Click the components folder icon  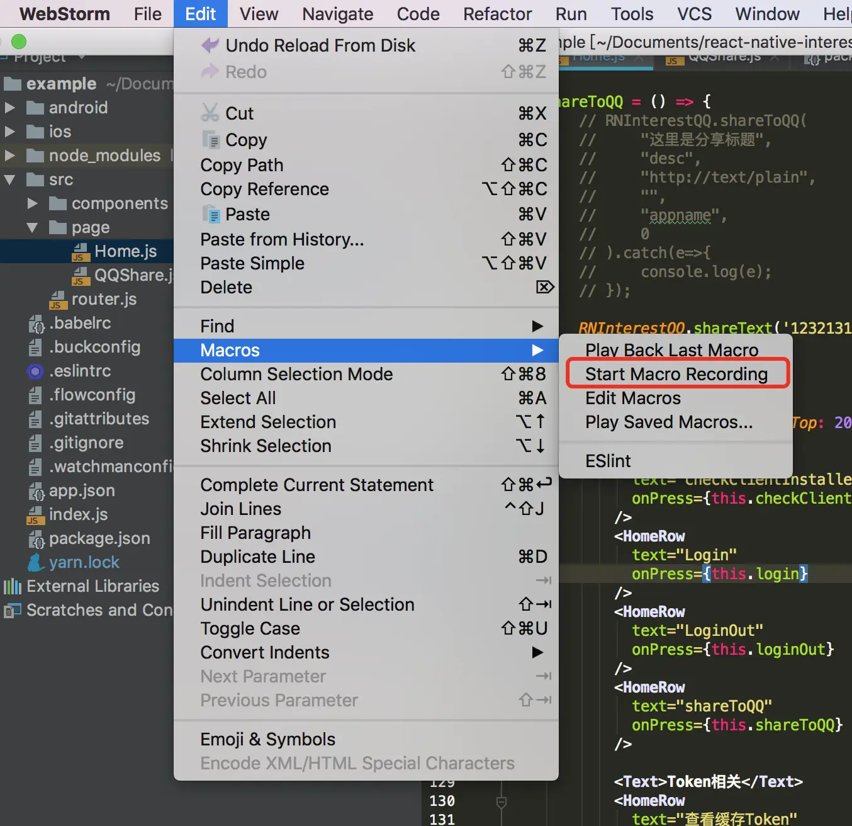click(58, 203)
